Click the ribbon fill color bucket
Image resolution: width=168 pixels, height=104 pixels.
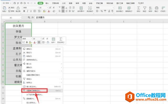click(44, 11)
